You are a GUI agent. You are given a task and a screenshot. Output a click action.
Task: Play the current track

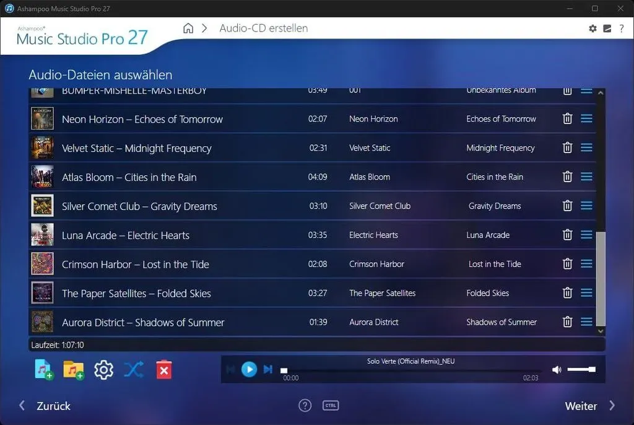(249, 369)
